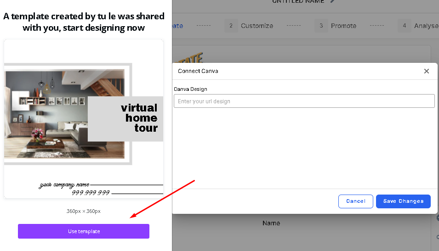The width and height of the screenshot is (439, 251).
Task: Cancel the Connect Canva dialog
Action: pos(356,201)
